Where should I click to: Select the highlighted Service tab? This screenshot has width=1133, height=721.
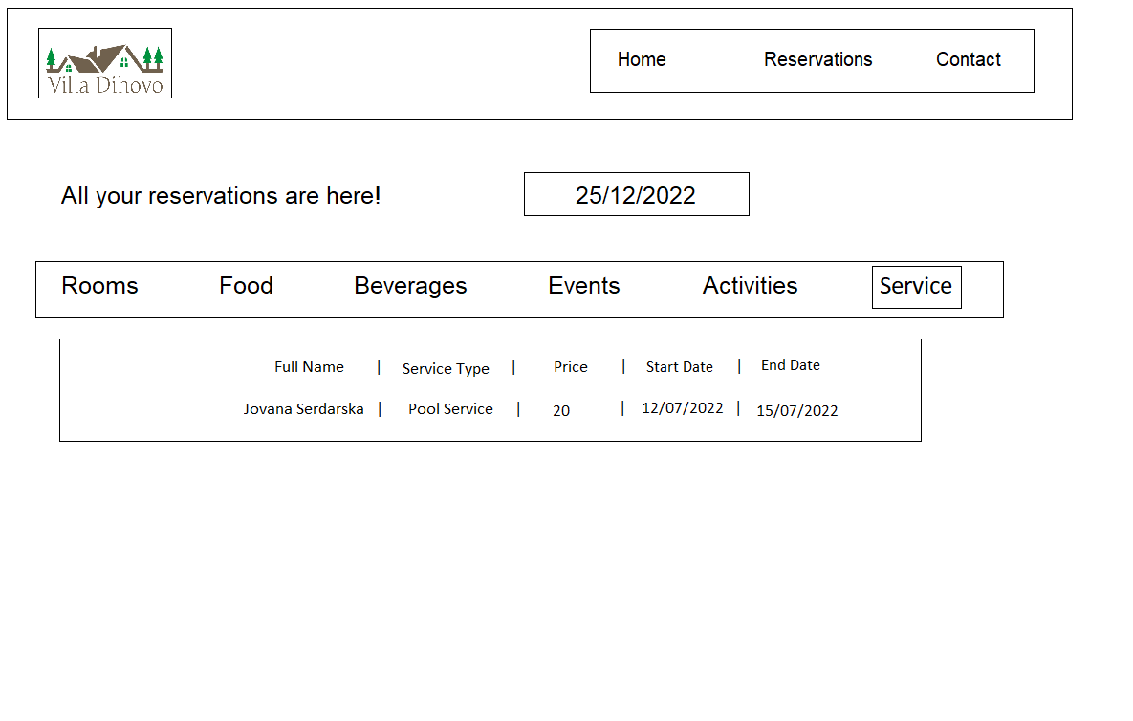click(916, 287)
